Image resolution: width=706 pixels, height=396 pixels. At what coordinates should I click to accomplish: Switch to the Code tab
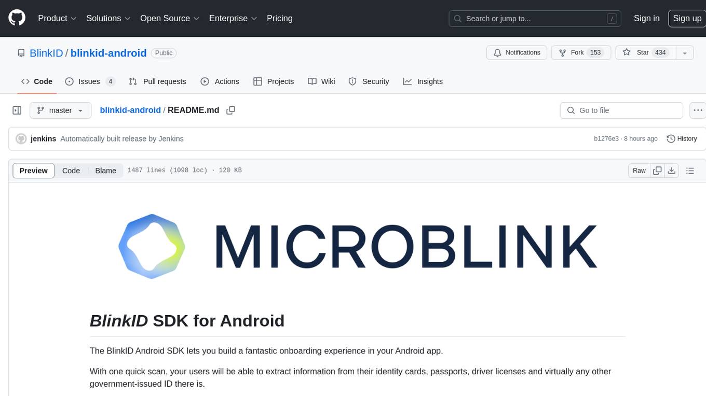[37, 81]
